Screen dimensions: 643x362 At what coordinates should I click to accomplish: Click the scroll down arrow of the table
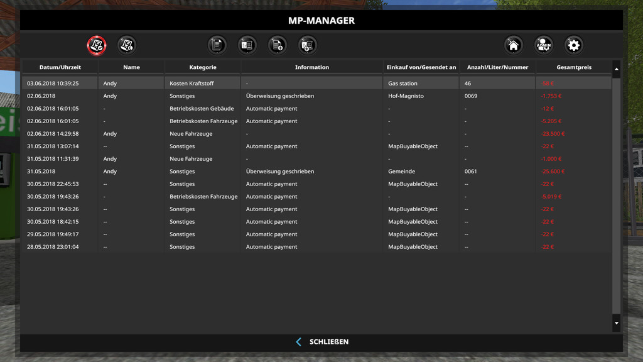tap(616, 323)
